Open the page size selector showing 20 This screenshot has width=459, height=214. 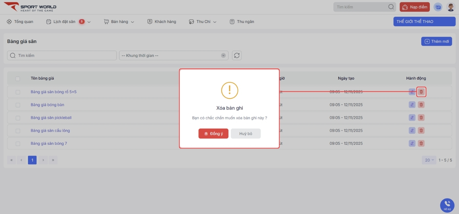tap(429, 160)
